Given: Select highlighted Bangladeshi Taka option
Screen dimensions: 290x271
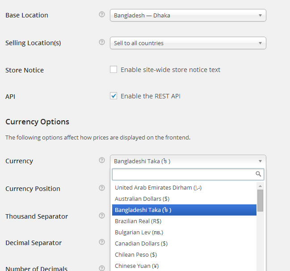Looking at the screenshot, I should pos(184,210).
